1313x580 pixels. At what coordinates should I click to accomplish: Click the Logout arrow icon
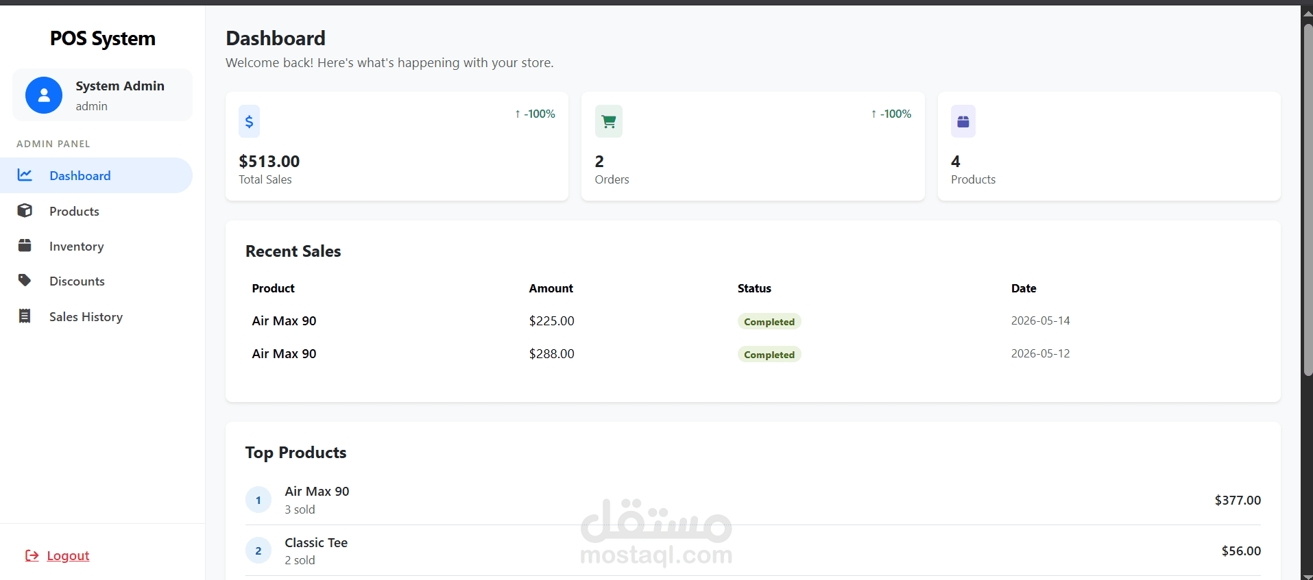pos(32,555)
